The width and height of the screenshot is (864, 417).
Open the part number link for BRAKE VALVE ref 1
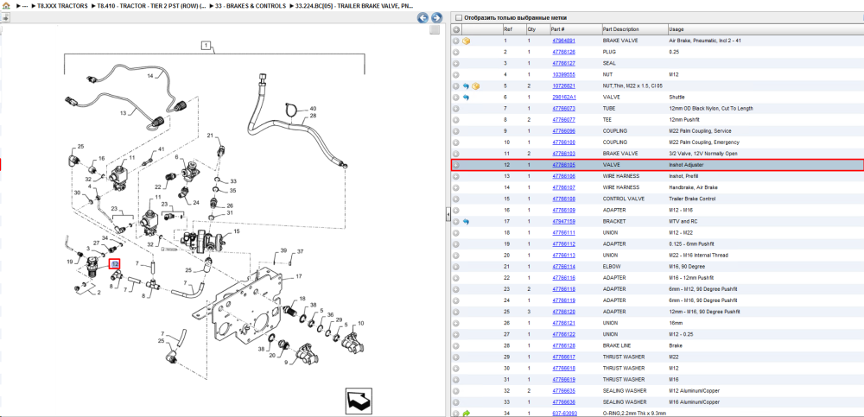pyautogui.click(x=563, y=41)
